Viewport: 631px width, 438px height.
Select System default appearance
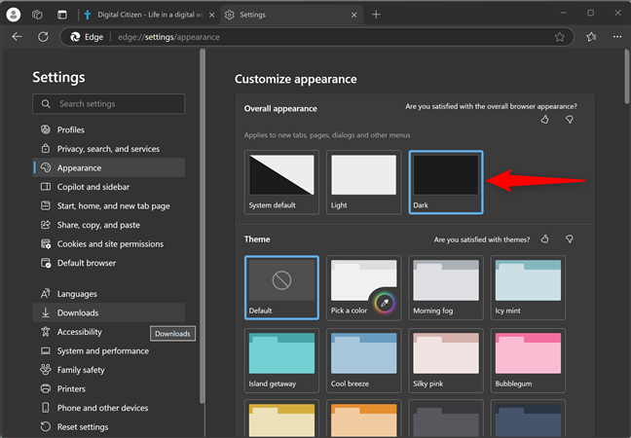point(281,182)
